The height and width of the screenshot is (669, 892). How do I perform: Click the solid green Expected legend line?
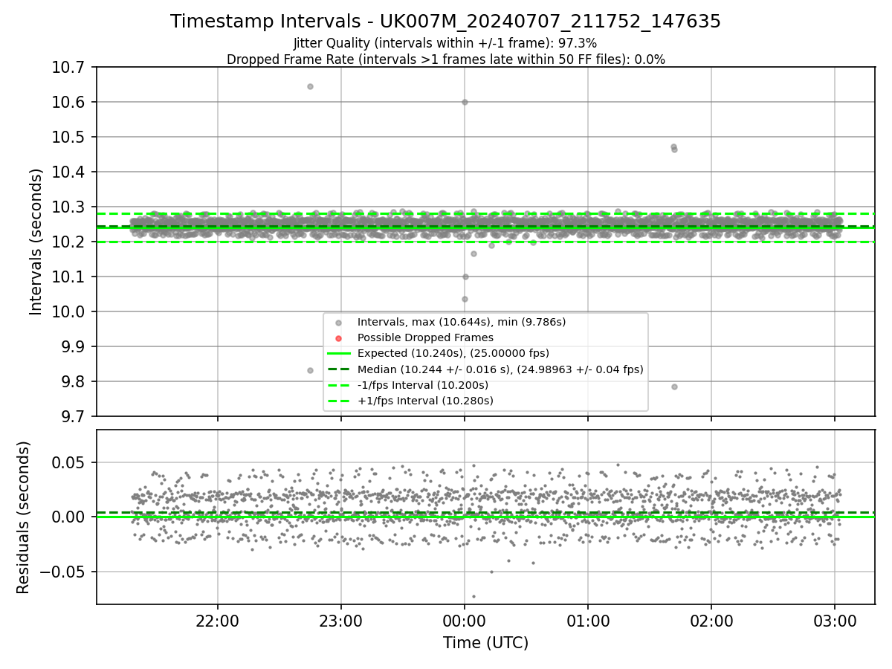tap(338, 354)
